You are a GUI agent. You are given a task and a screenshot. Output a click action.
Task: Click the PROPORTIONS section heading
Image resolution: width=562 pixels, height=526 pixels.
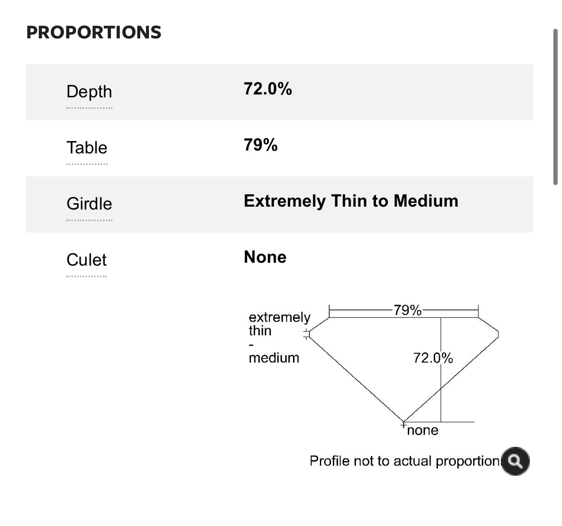[94, 32]
